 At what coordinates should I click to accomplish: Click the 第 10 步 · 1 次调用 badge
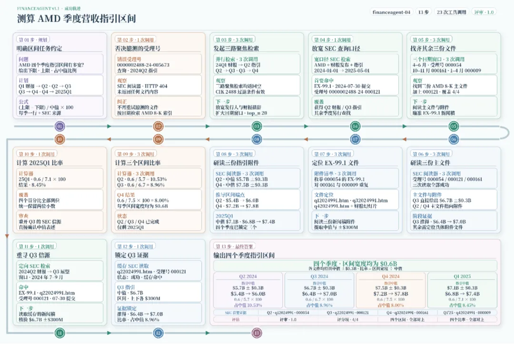point(37,154)
